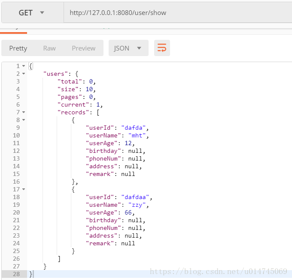Screen dimensions: 292x280
Task: Collapse the second record at line 17
Action: click(24, 189)
